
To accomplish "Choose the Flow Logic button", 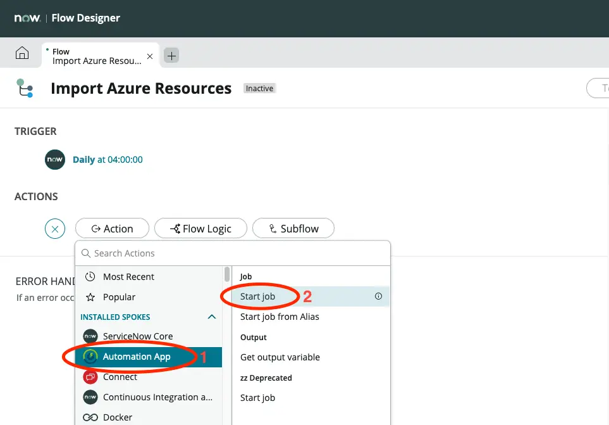I will point(200,229).
